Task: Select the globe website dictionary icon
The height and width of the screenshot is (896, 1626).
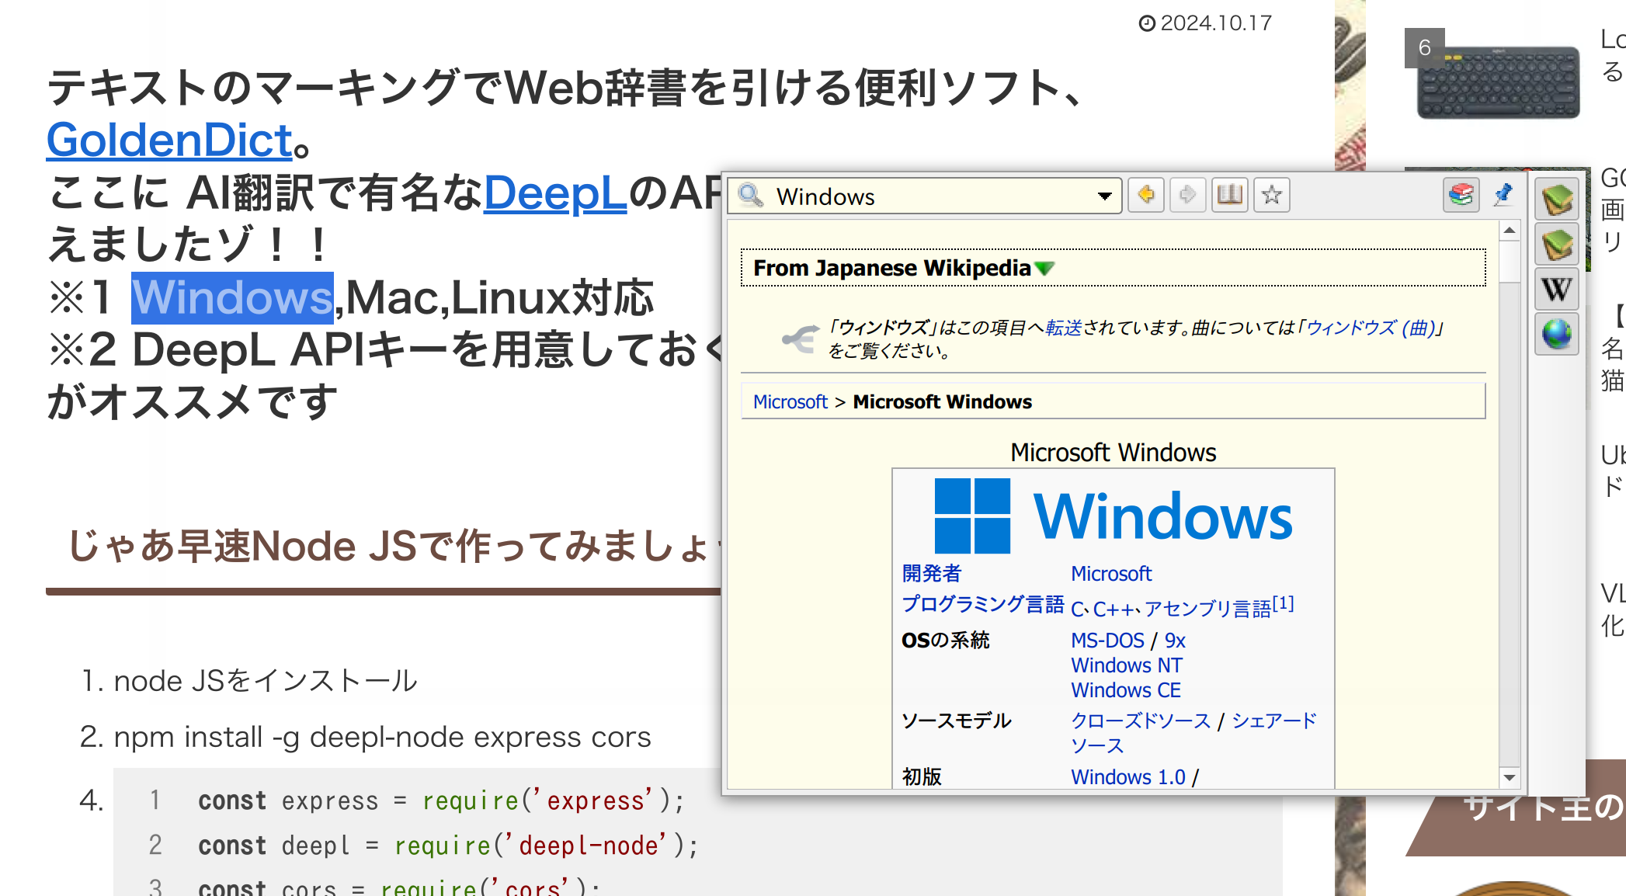Action: 1557,335
